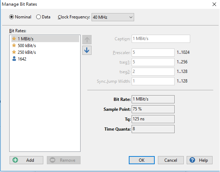Click the star icon beside 1 MBit/s
220x172 pixels.
click(x=14, y=39)
